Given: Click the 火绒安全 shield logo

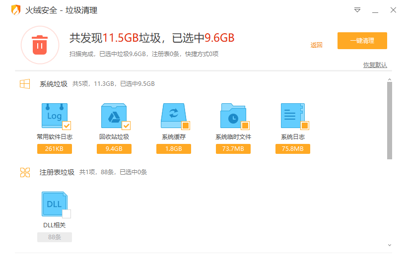Looking at the screenshot, I should coord(16,10).
